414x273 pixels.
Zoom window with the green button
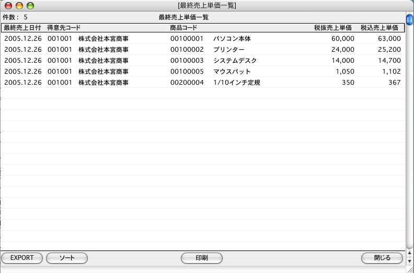[30, 6]
